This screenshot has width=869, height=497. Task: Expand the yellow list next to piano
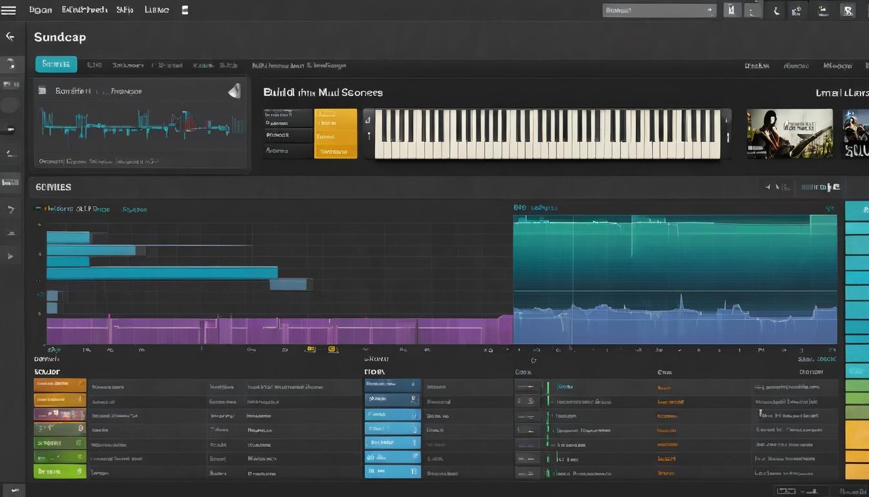tap(335, 133)
